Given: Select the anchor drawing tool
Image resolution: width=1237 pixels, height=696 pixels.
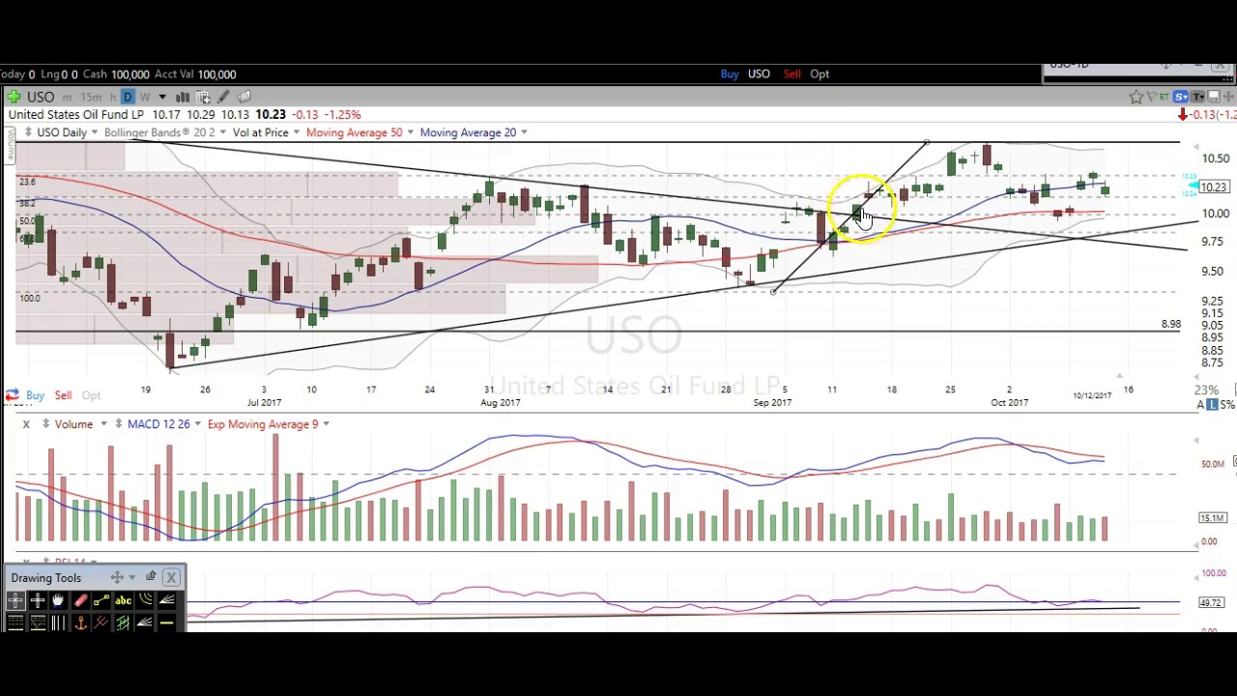Looking at the screenshot, I should click(x=81, y=623).
